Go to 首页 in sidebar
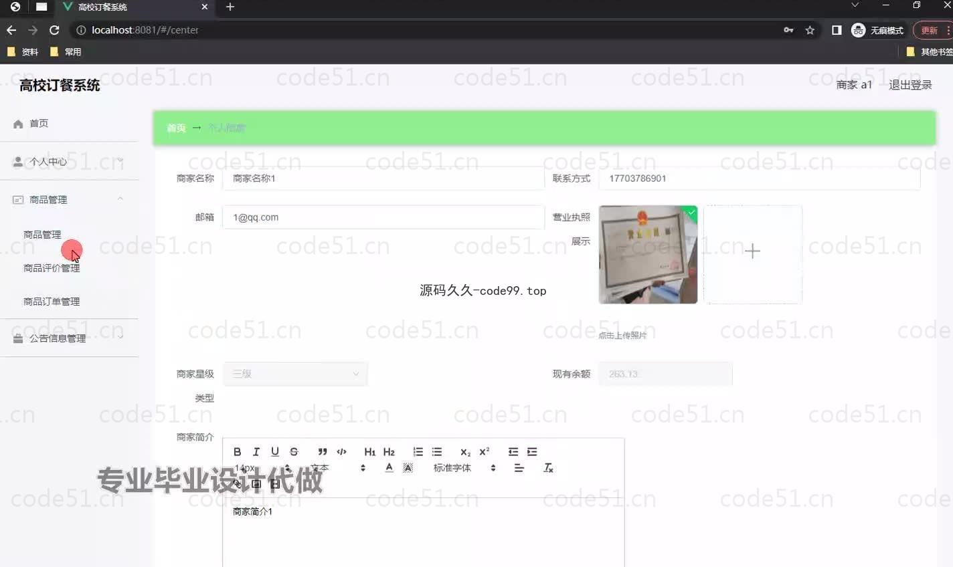The image size is (953, 567). 69,123
